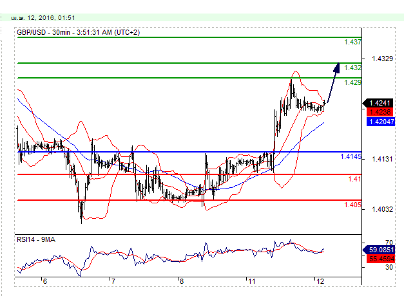Click the RSI average tag 55.4594
The width and height of the screenshot is (404, 296).
pos(381,259)
